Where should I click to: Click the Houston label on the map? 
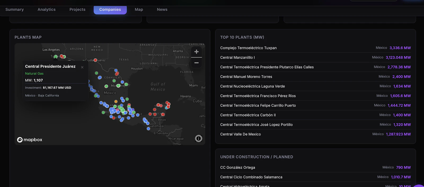(x=137, y=69)
